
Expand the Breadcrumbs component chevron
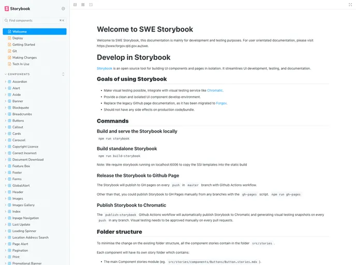[x=6, y=114]
